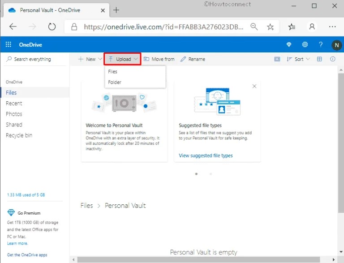This screenshot has width=344, height=263.
Task: Select the first carousel page dot
Action: click(x=196, y=174)
